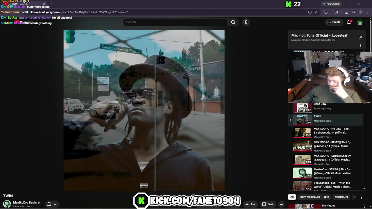Open the MexikoDro Beats channel name
Screen dimensions: 372x209
coord(25,202)
